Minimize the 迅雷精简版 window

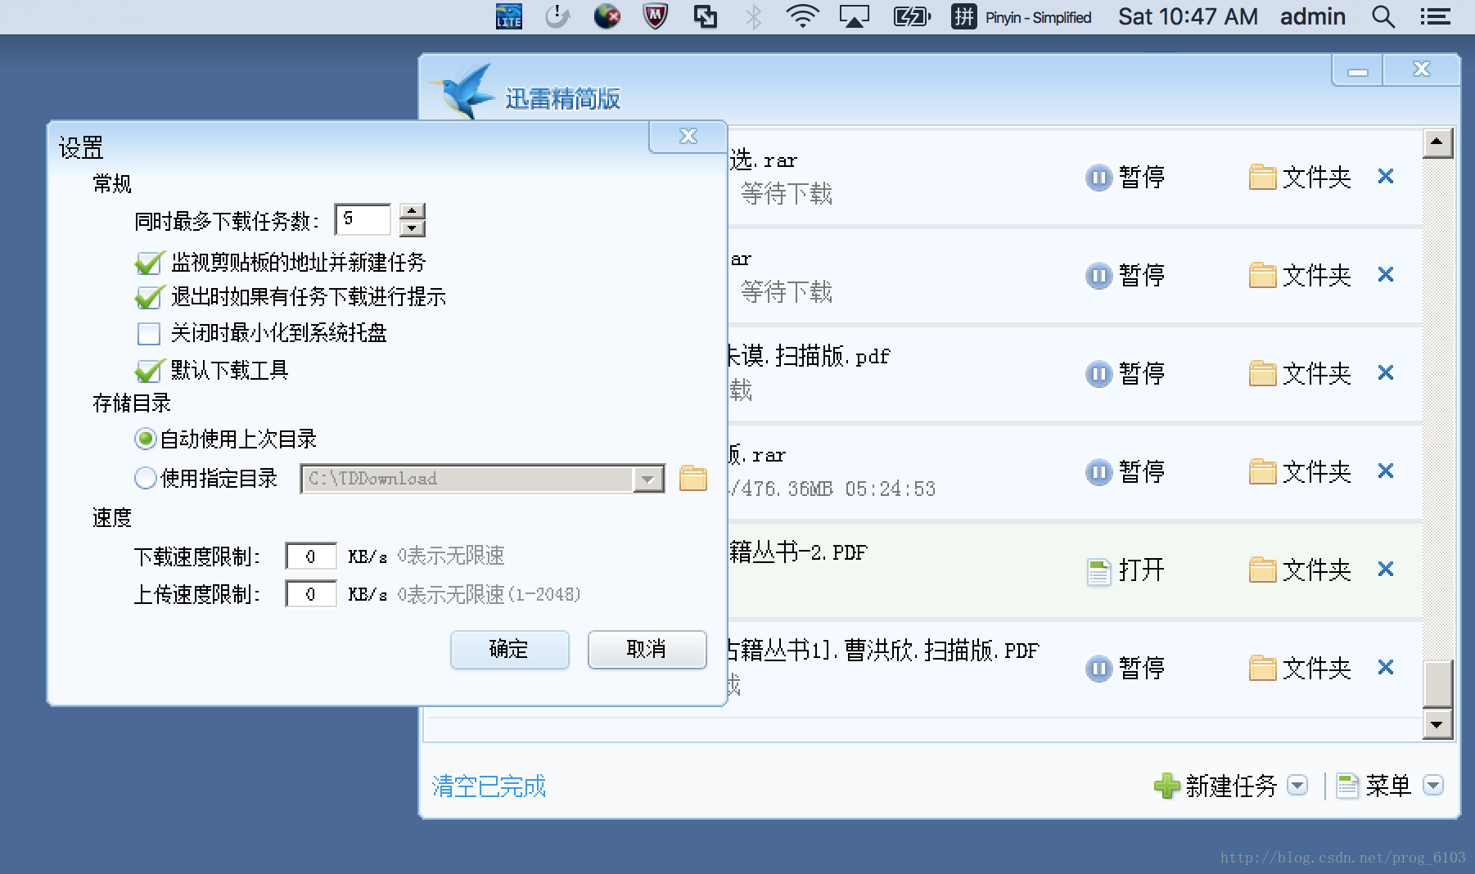pos(1358,70)
